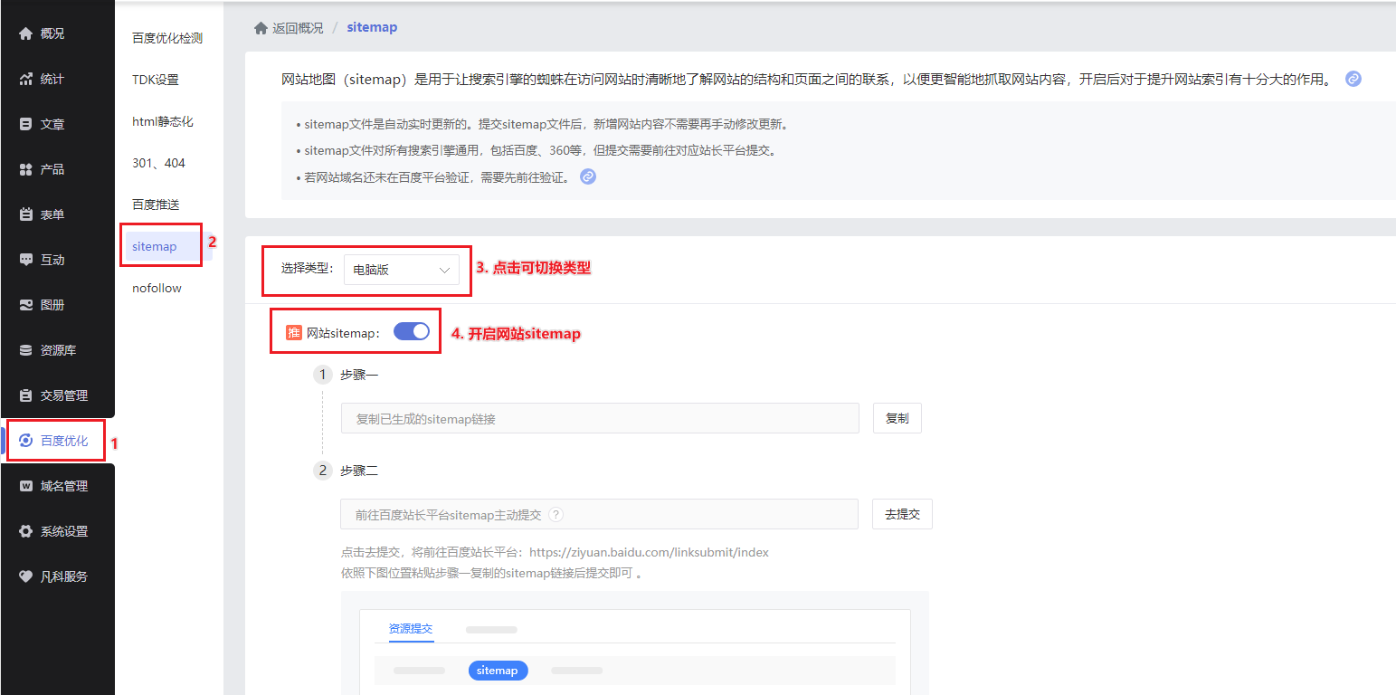Click the 文章 article icon
The image size is (1396, 695).
point(25,124)
